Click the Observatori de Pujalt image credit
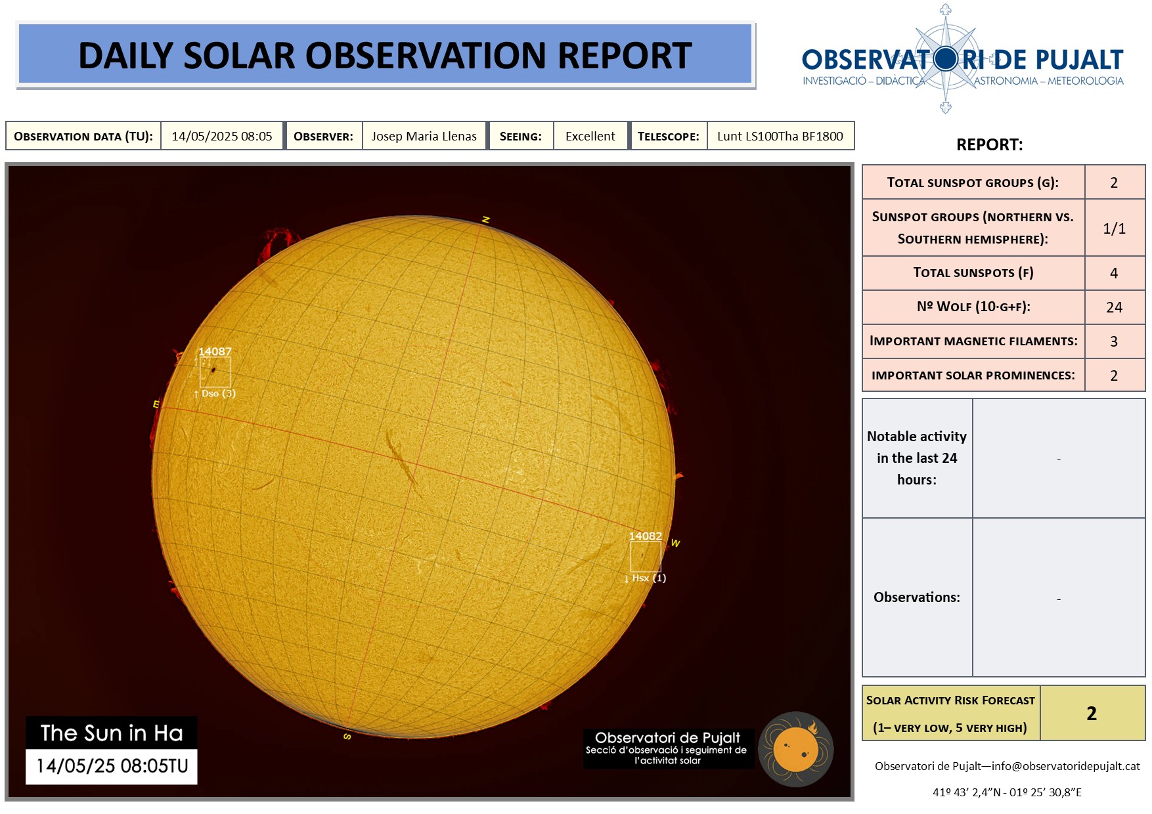This screenshot has height=814, width=1152. 667,738
